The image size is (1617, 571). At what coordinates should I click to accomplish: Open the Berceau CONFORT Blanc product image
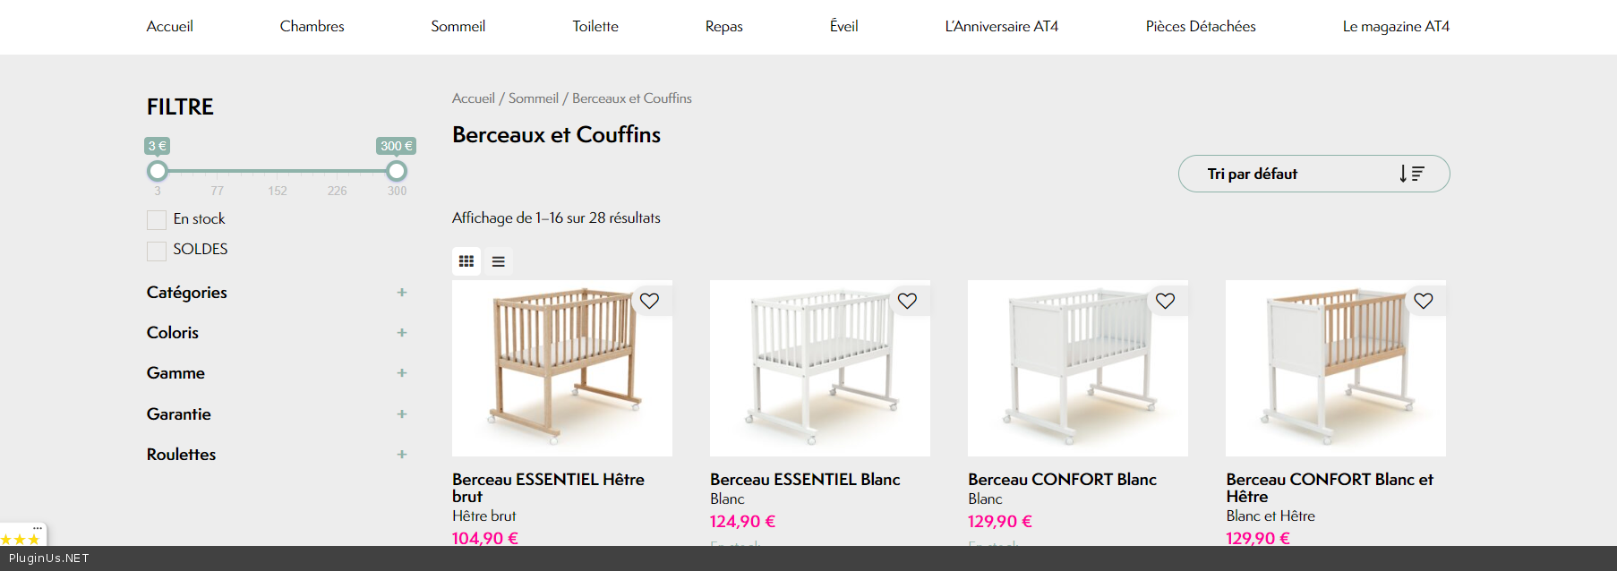point(1077,368)
